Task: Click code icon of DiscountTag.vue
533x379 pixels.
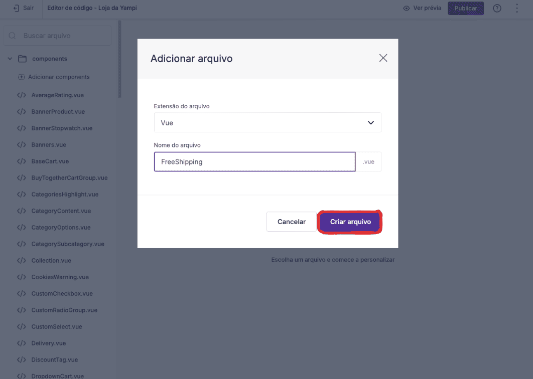Action: tap(22, 359)
